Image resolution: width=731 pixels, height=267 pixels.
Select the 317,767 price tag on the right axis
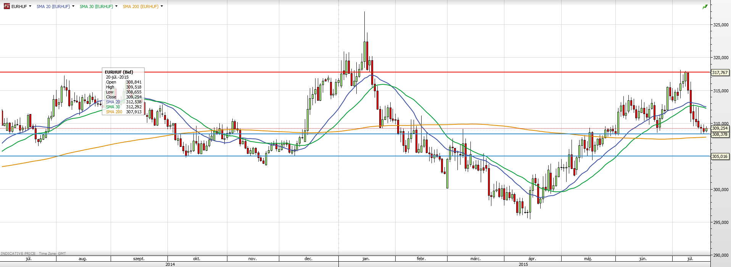(x=720, y=72)
